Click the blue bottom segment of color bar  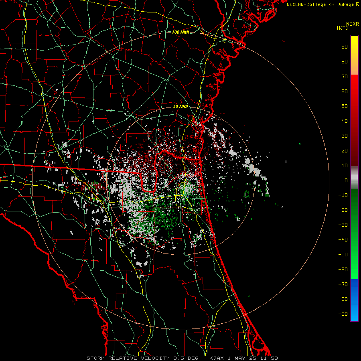point(354,300)
